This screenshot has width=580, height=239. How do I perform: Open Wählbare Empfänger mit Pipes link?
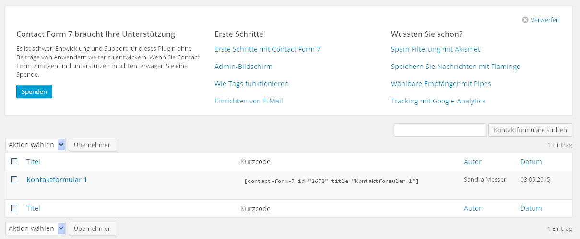click(x=441, y=84)
